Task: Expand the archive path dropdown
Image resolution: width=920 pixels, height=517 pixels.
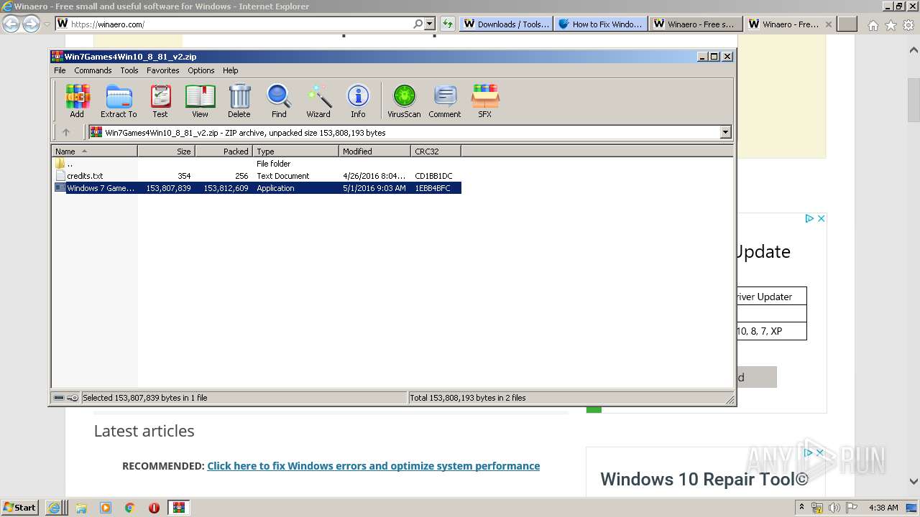Action: click(x=725, y=132)
